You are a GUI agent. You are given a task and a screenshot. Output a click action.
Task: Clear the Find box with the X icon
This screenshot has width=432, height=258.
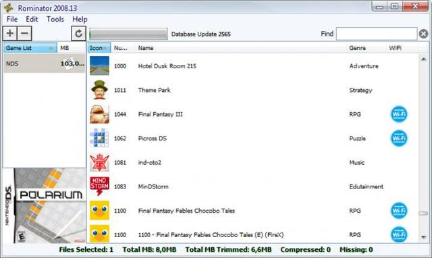[x=423, y=34]
